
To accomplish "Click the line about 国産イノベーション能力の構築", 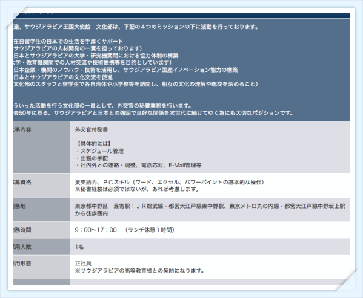I will [x=125, y=70].
